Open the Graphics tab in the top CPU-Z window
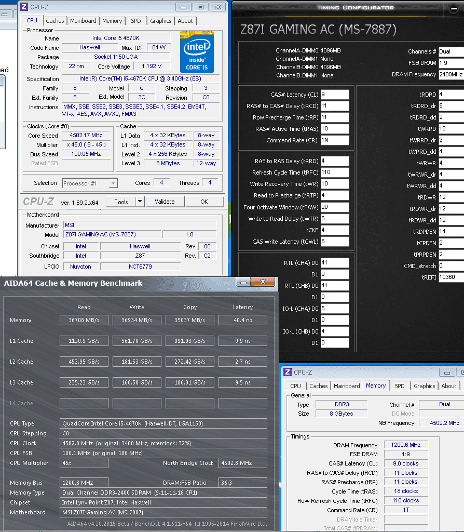The height and width of the screenshot is (532, 464). (161, 21)
